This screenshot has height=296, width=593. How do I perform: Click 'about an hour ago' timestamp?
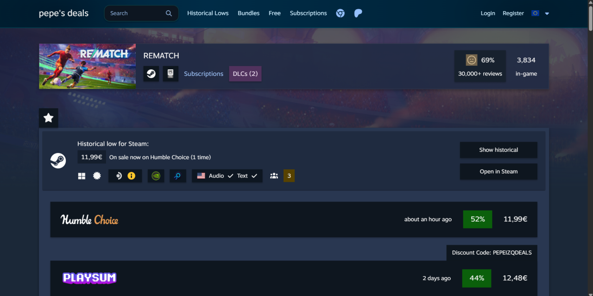(x=428, y=219)
